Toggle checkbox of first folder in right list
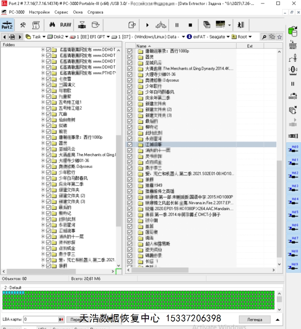Screen dimensions: 301x329 tap(130, 51)
